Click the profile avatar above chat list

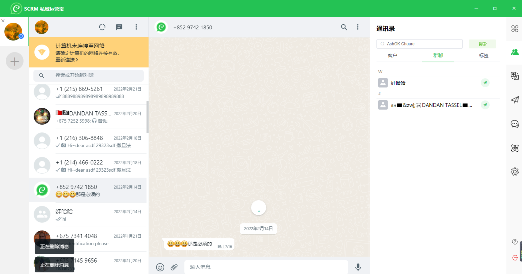point(41,27)
